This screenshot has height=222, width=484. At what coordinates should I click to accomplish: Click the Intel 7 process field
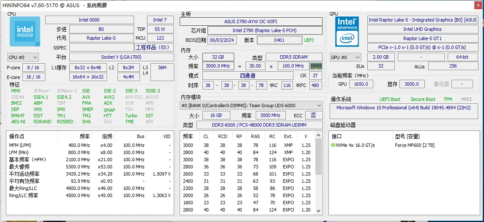160,20
